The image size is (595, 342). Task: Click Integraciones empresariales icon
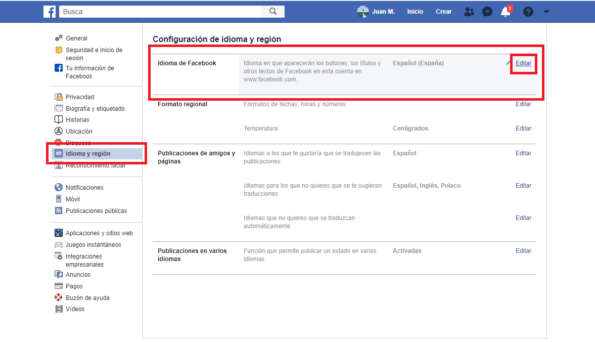59,256
